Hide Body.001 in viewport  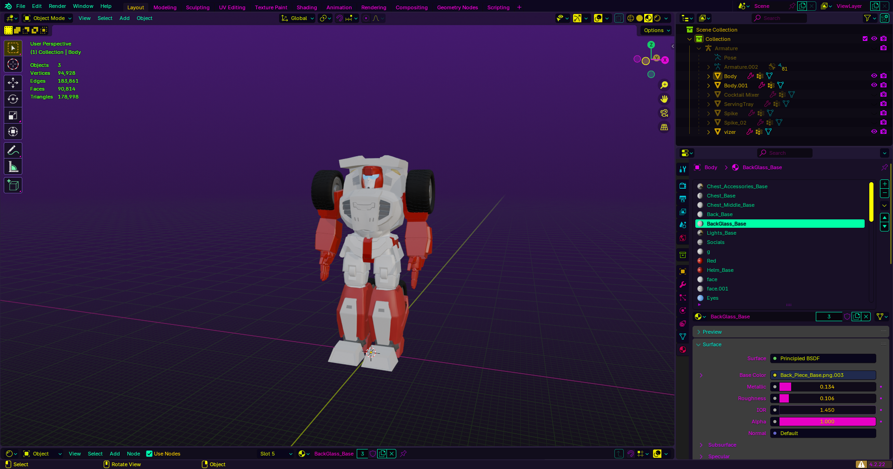874,85
